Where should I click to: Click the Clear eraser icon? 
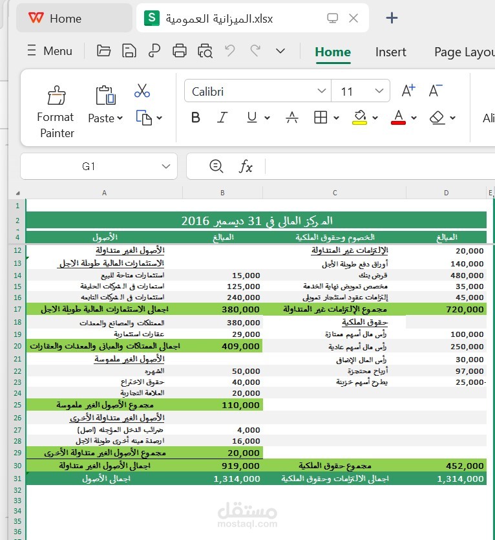(x=437, y=118)
